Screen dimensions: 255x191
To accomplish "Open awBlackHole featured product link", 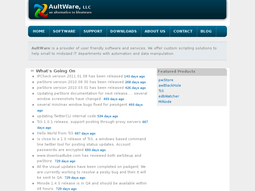I will tap(170, 86).
